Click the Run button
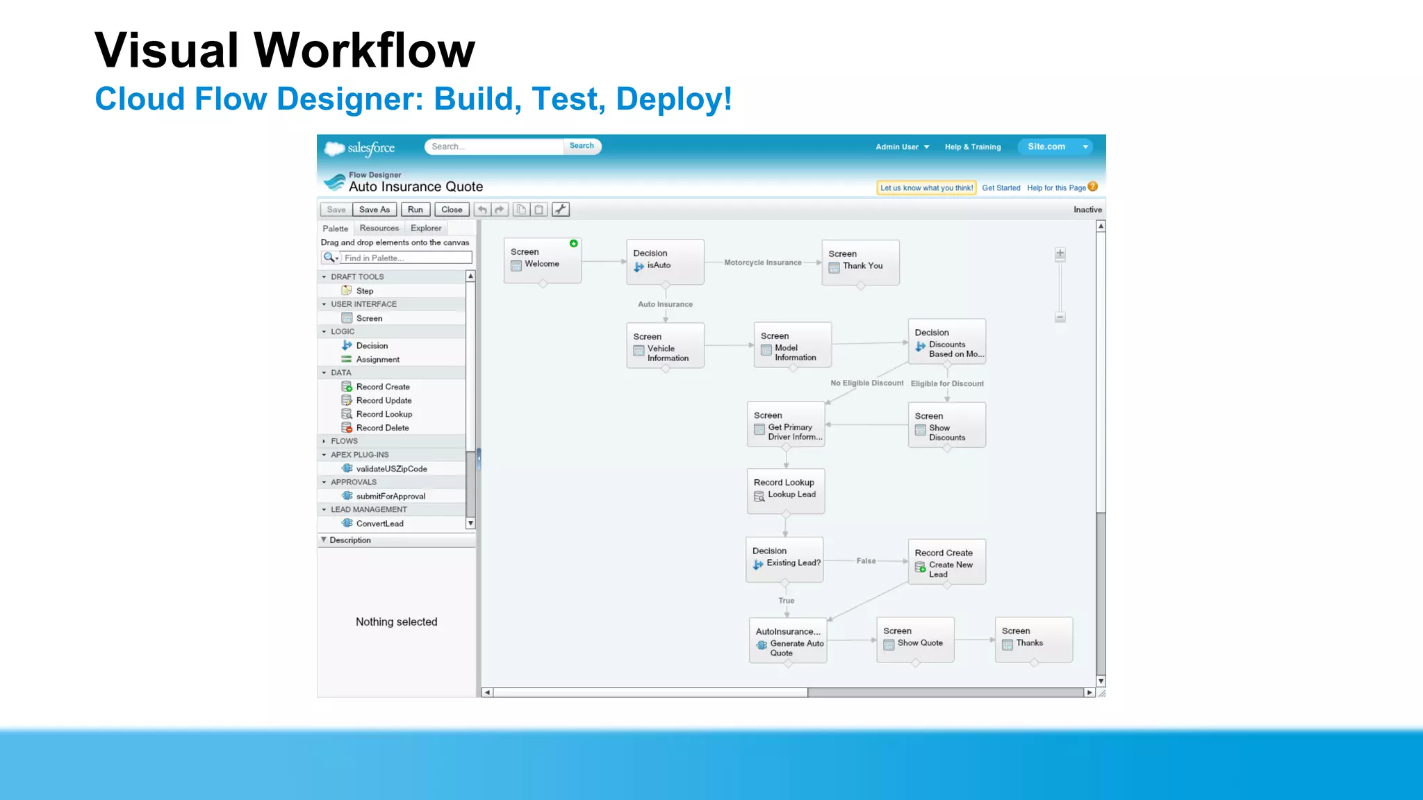 pos(416,209)
